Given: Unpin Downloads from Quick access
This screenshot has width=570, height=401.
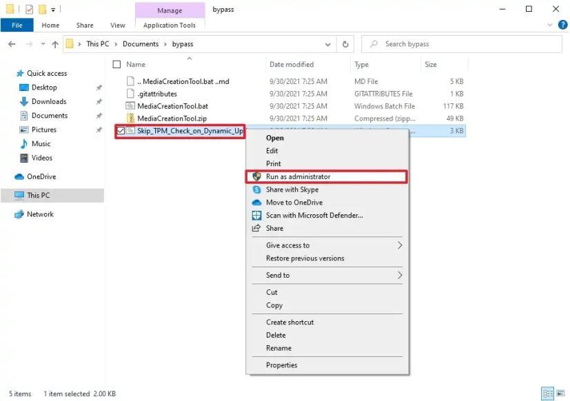Looking at the screenshot, I should point(99,101).
